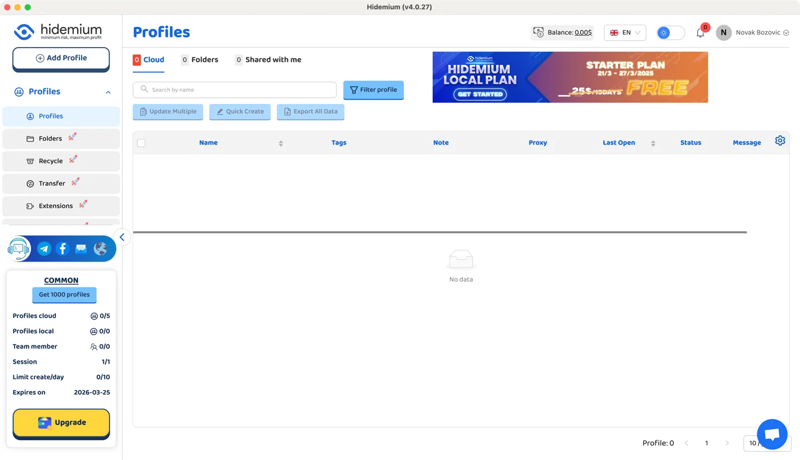Screen dimensions: 800x460
Task: Go to the next page arrow
Action: 727,443
